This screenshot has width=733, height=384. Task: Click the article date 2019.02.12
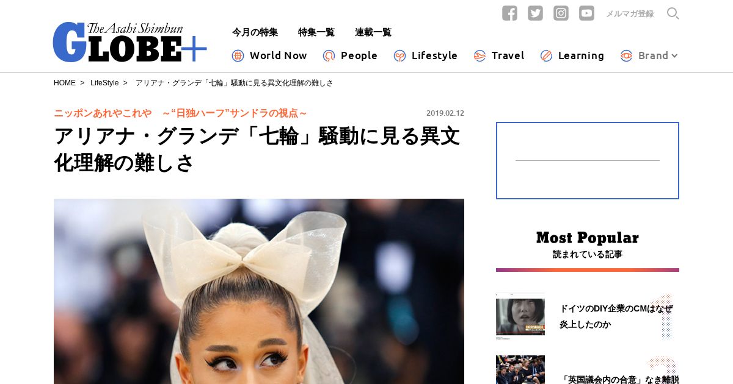(445, 113)
